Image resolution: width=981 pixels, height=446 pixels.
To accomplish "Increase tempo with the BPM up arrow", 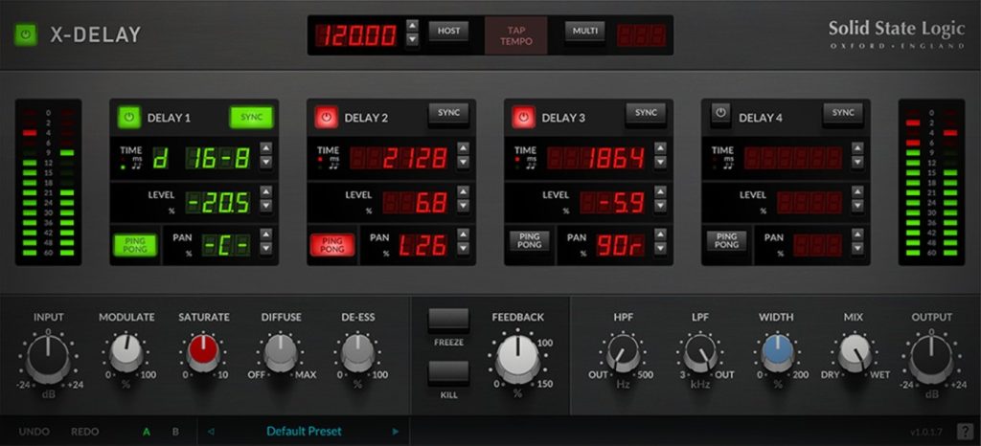I will 412,26.
